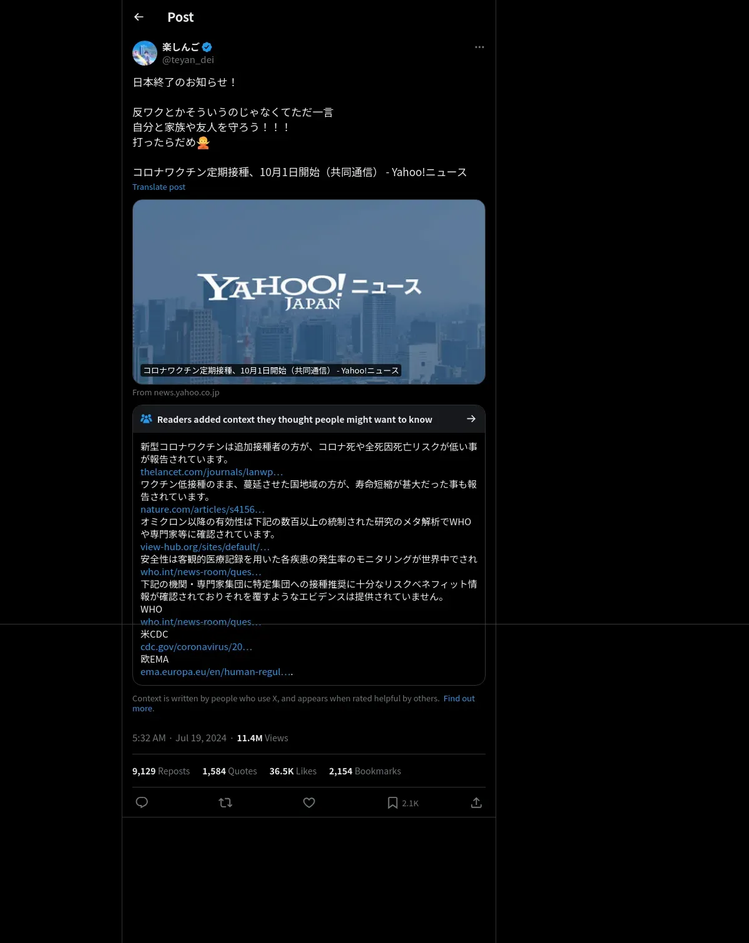Go back using the arrow icon
749x943 pixels.
click(x=139, y=17)
